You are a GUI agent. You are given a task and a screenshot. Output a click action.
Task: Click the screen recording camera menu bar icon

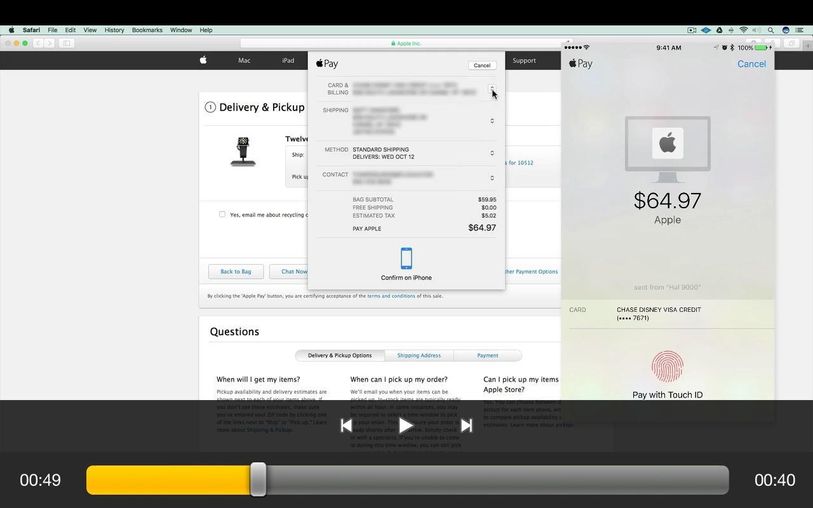(692, 30)
